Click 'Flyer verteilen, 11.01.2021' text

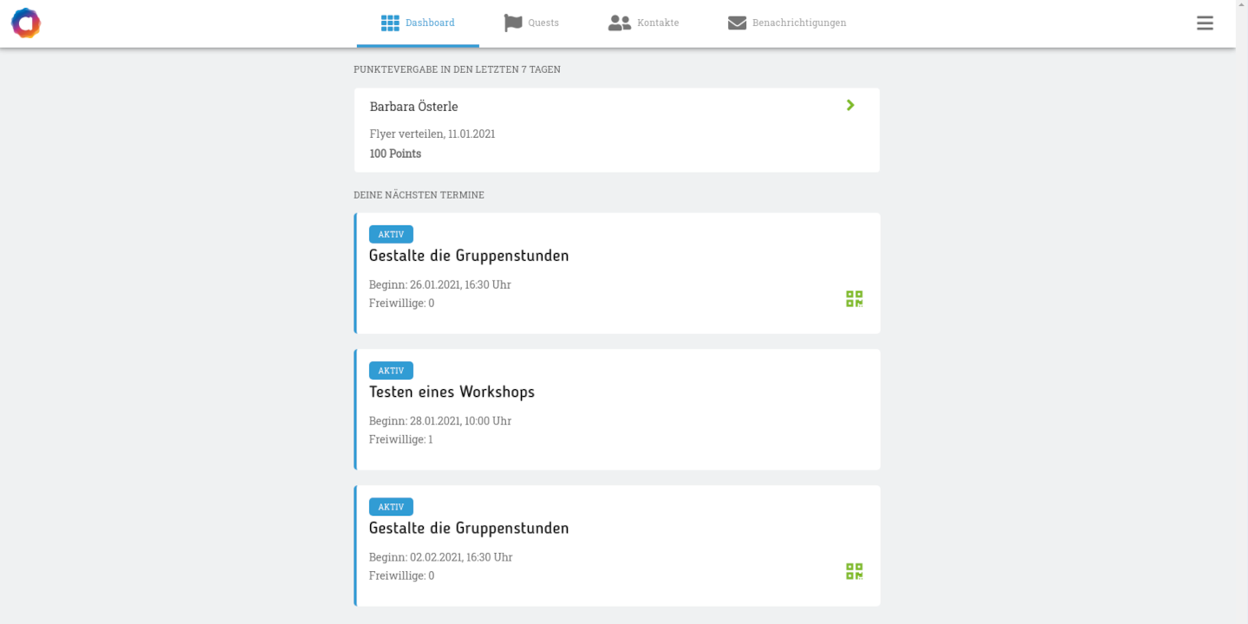pyautogui.click(x=432, y=134)
